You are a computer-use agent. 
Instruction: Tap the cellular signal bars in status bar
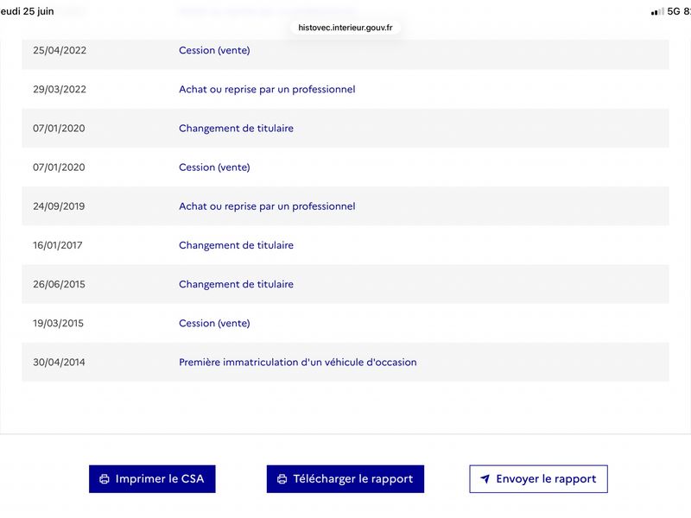pyautogui.click(x=657, y=11)
